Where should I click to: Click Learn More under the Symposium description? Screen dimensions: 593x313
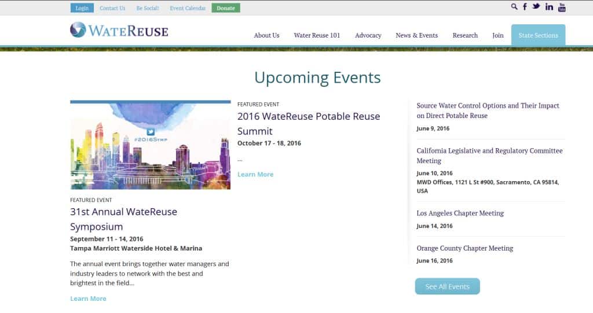[x=88, y=299]
